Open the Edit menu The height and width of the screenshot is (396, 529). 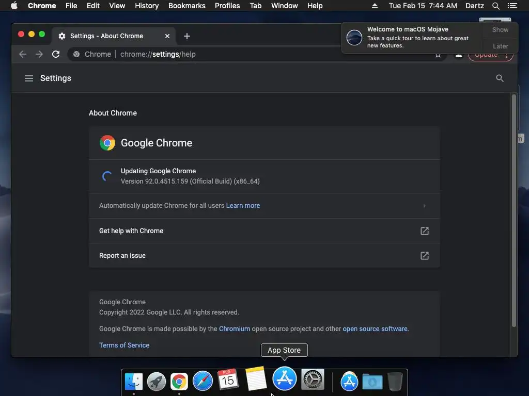93,6
